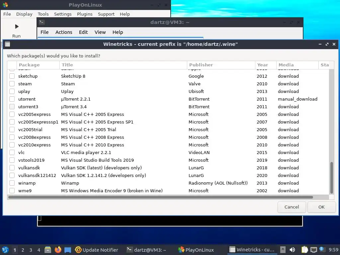Open the Settings menu in PlayOnLinux
Viewport: 340px width, 255px height.
63,14
